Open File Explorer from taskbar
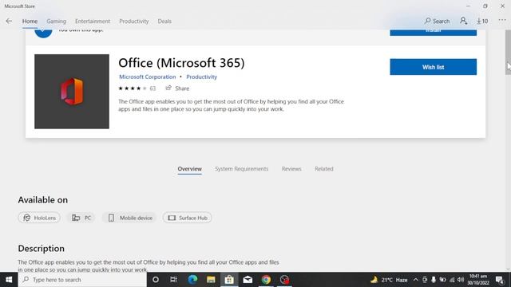 [211, 280]
